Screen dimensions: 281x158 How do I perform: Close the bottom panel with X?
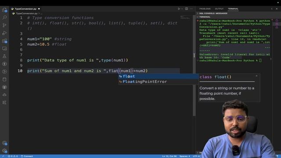277,9
